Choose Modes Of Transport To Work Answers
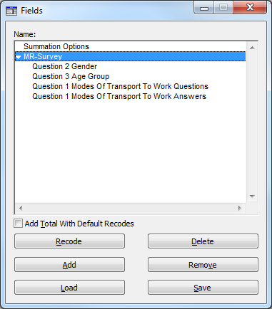Viewport: 272px width, 309px height. tap(119, 96)
